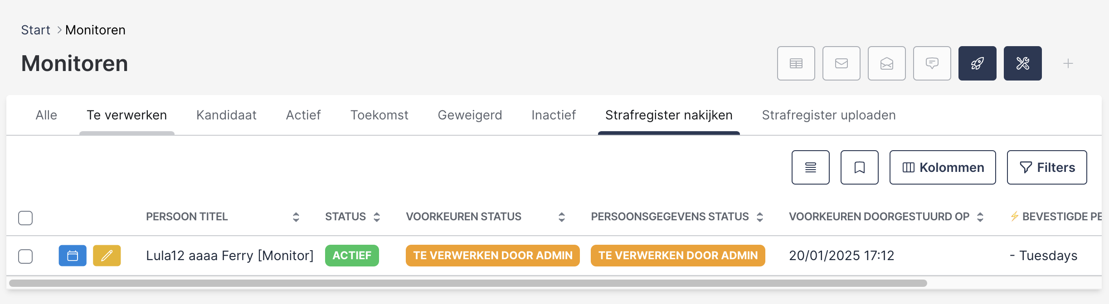Image resolution: width=1109 pixels, height=304 pixels.
Task: Click the plus add icon
Action: pos(1068,63)
